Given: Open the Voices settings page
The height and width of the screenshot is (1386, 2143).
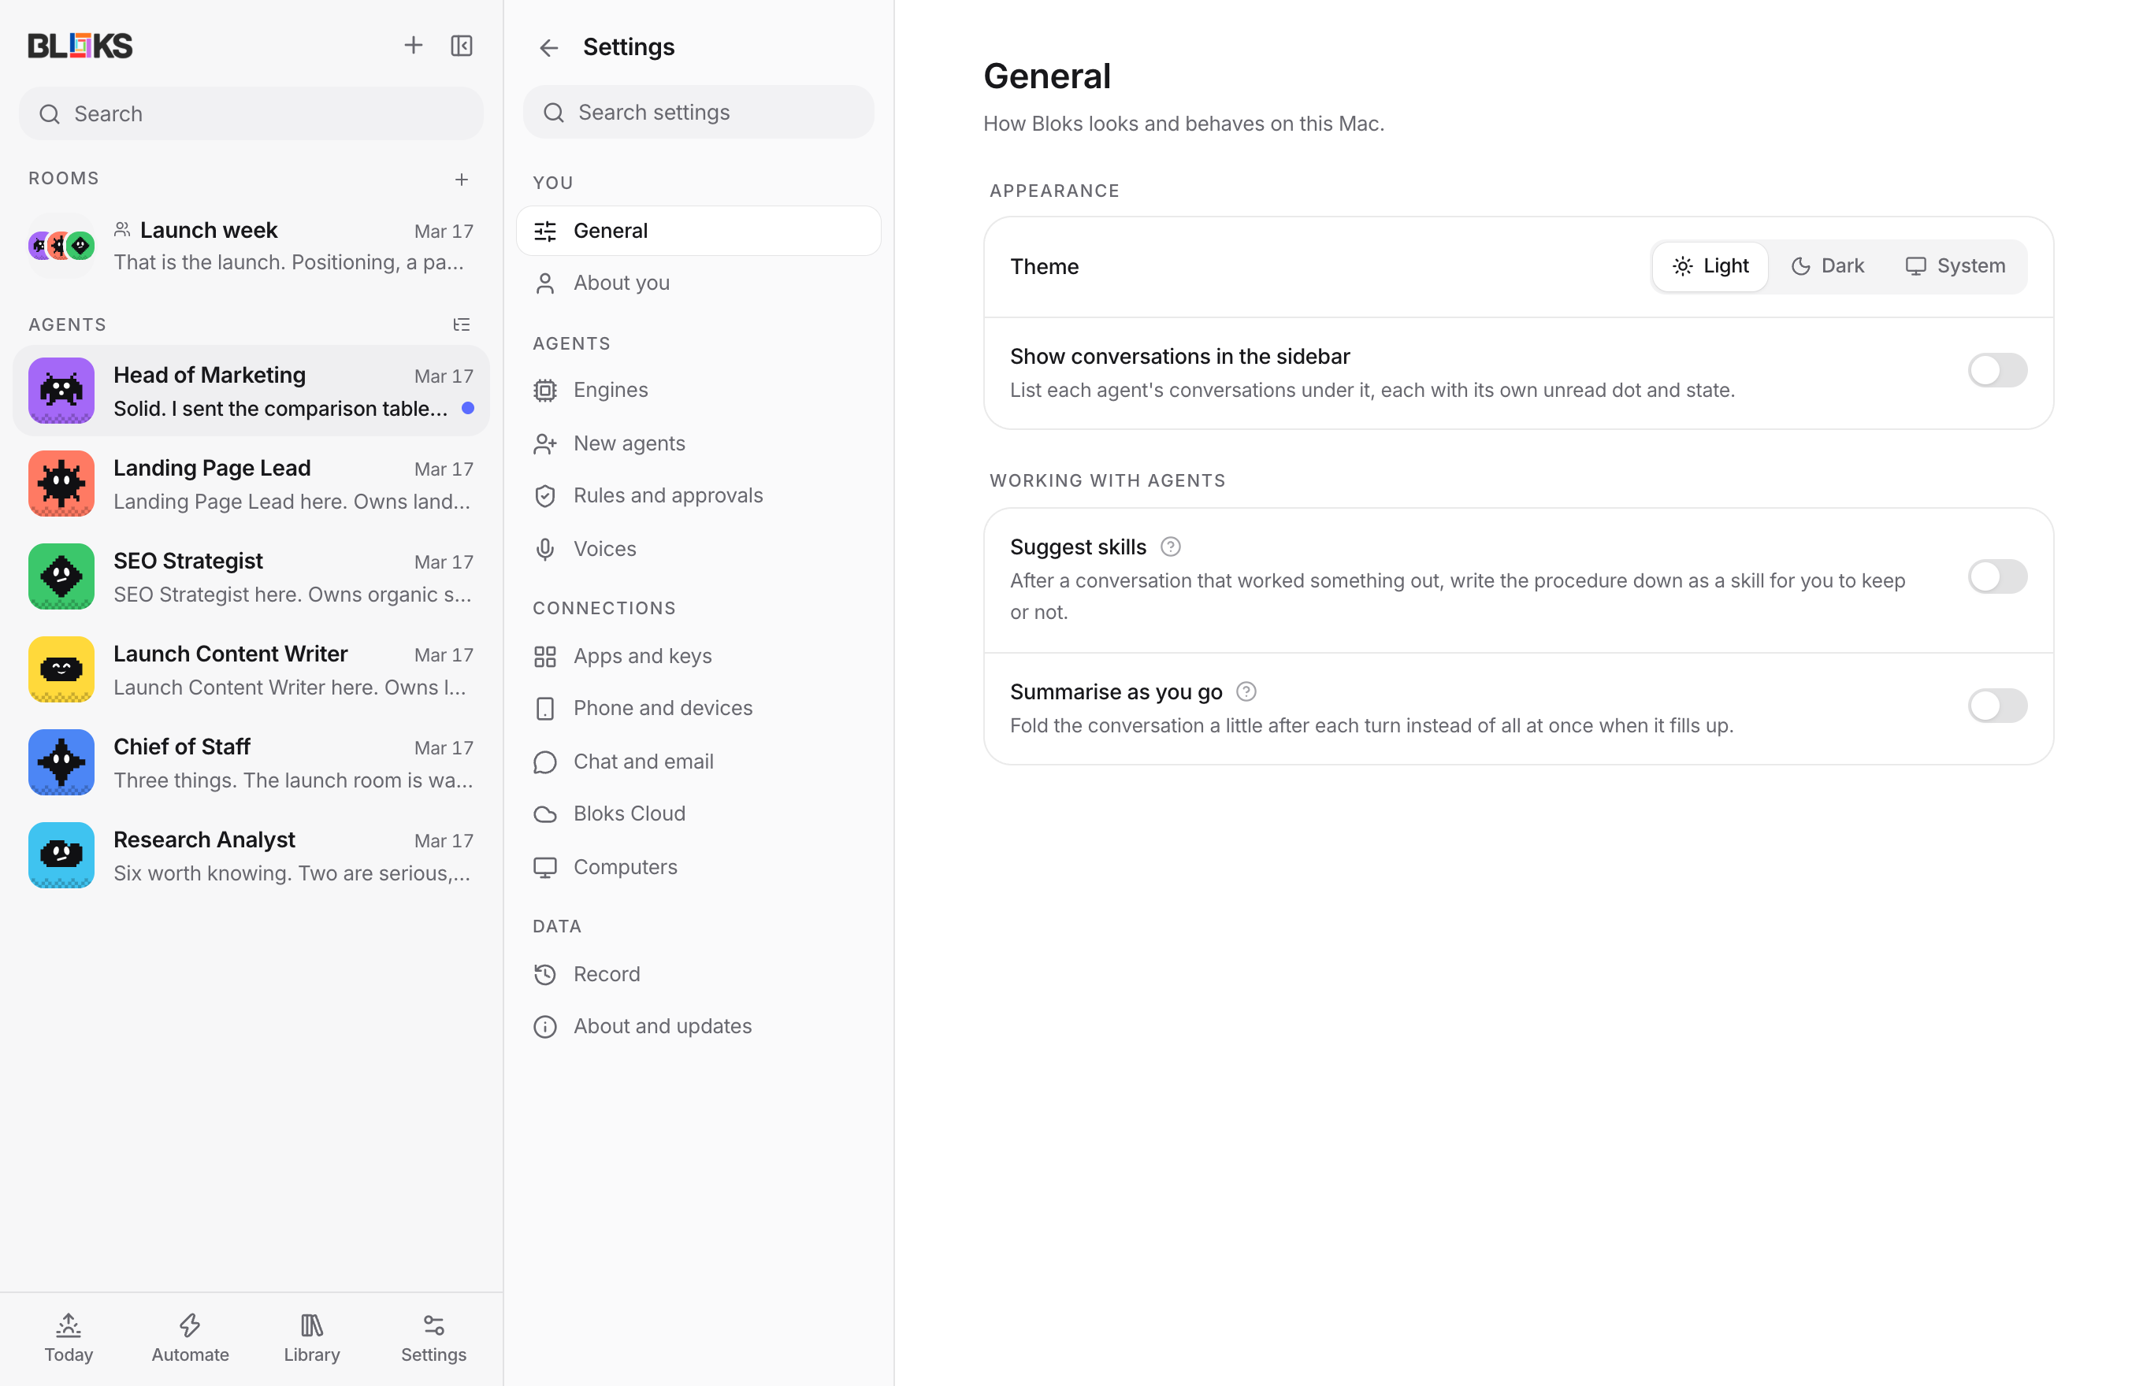Looking at the screenshot, I should (x=699, y=549).
